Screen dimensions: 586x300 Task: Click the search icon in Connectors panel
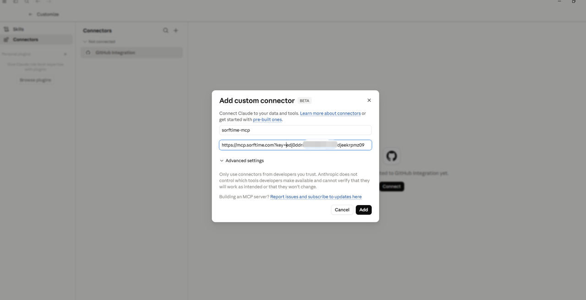pos(166,31)
